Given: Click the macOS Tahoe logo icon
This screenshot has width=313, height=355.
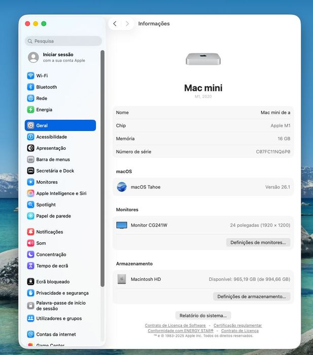Looking at the screenshot, I should [122, 187].
